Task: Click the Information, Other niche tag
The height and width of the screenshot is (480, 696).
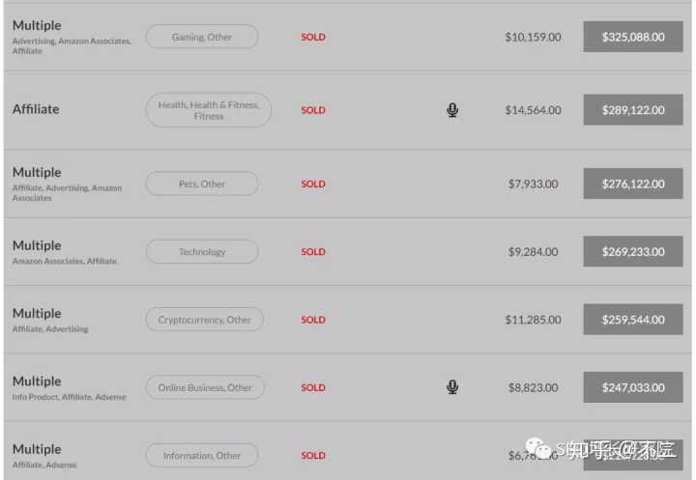Action: 202,455
